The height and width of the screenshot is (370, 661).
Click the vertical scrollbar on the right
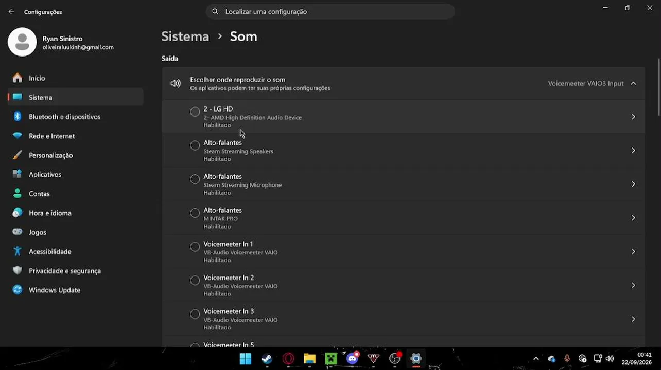pos(658,87)
